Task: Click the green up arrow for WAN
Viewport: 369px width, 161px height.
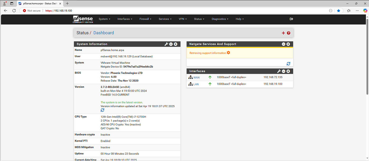Action: (210, 77)
